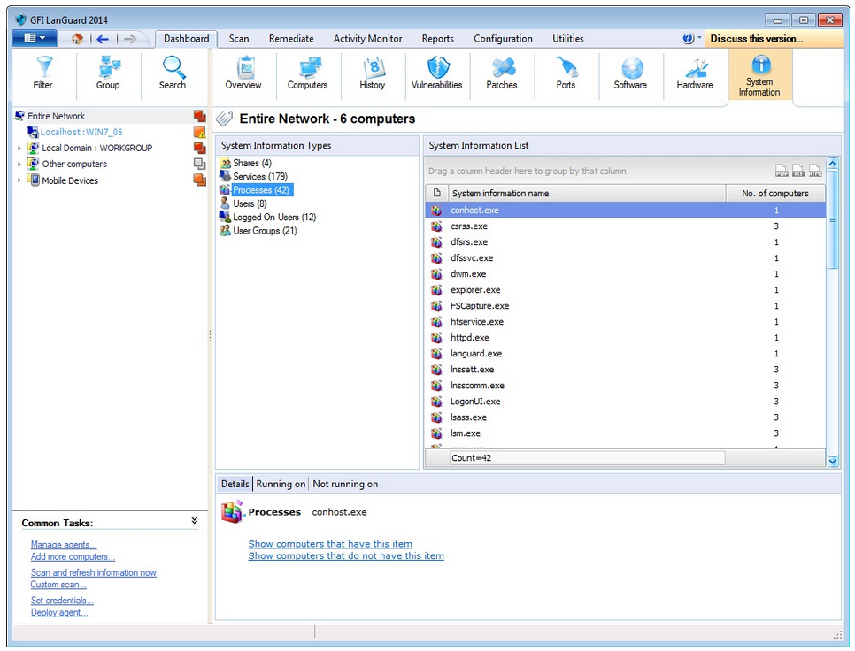This screenshot has width=855, height=651.
Task: Click the status icon beside Other computers
Action: [199, 164]
